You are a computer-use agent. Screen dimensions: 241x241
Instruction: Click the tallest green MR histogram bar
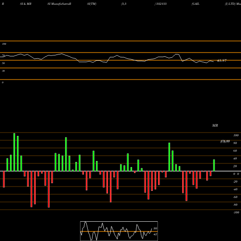(14, 152)
